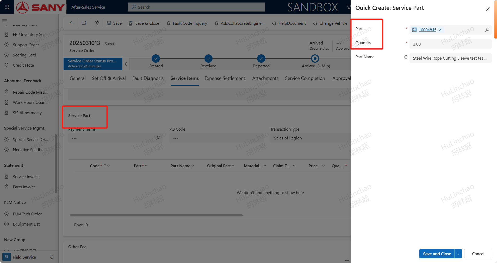Go back using the back arrow
The width and height of the screenshot is (497, 263).
[x=71, y=23]
